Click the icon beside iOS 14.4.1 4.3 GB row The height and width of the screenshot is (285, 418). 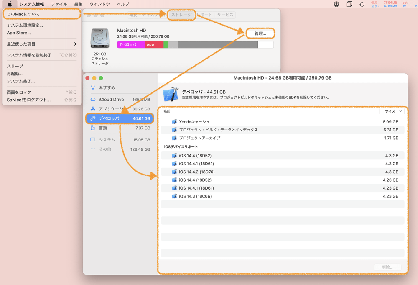point(174,164)
